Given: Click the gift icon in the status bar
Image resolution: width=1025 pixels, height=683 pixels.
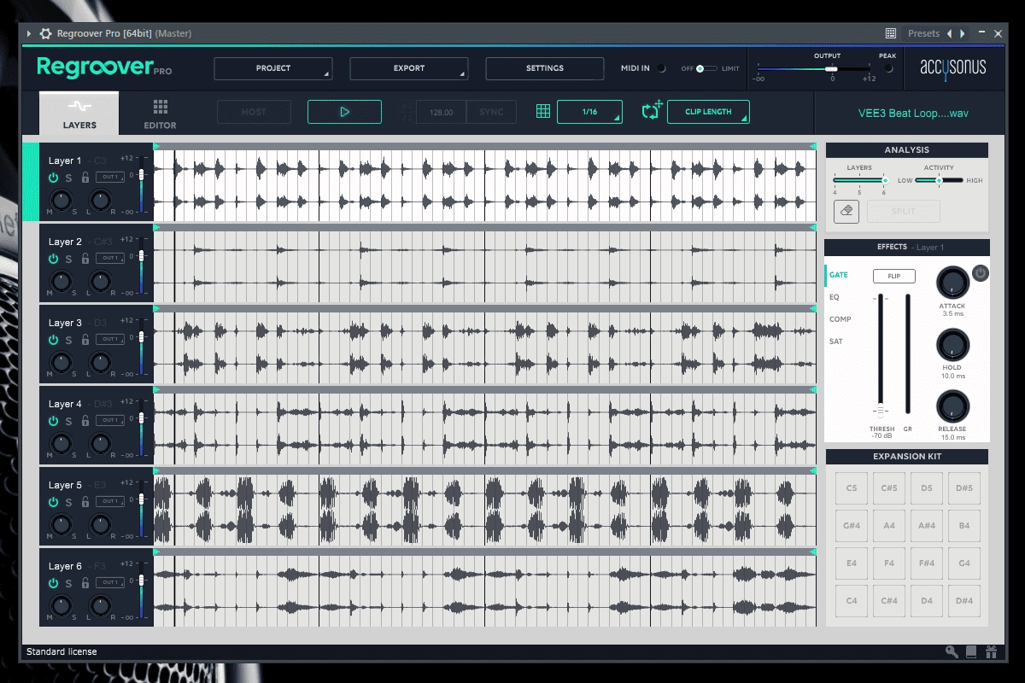Looking at the screenshot, I should [991, 652].
